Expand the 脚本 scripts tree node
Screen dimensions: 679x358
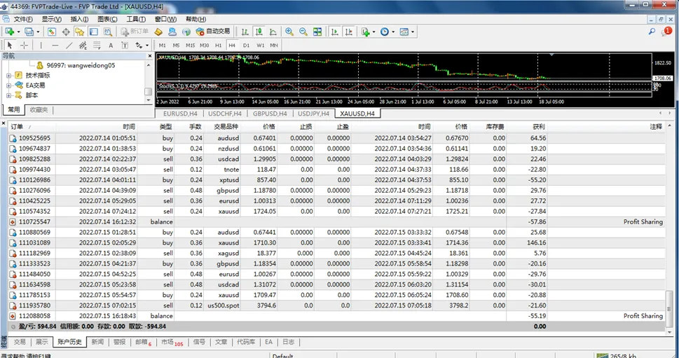8,95
